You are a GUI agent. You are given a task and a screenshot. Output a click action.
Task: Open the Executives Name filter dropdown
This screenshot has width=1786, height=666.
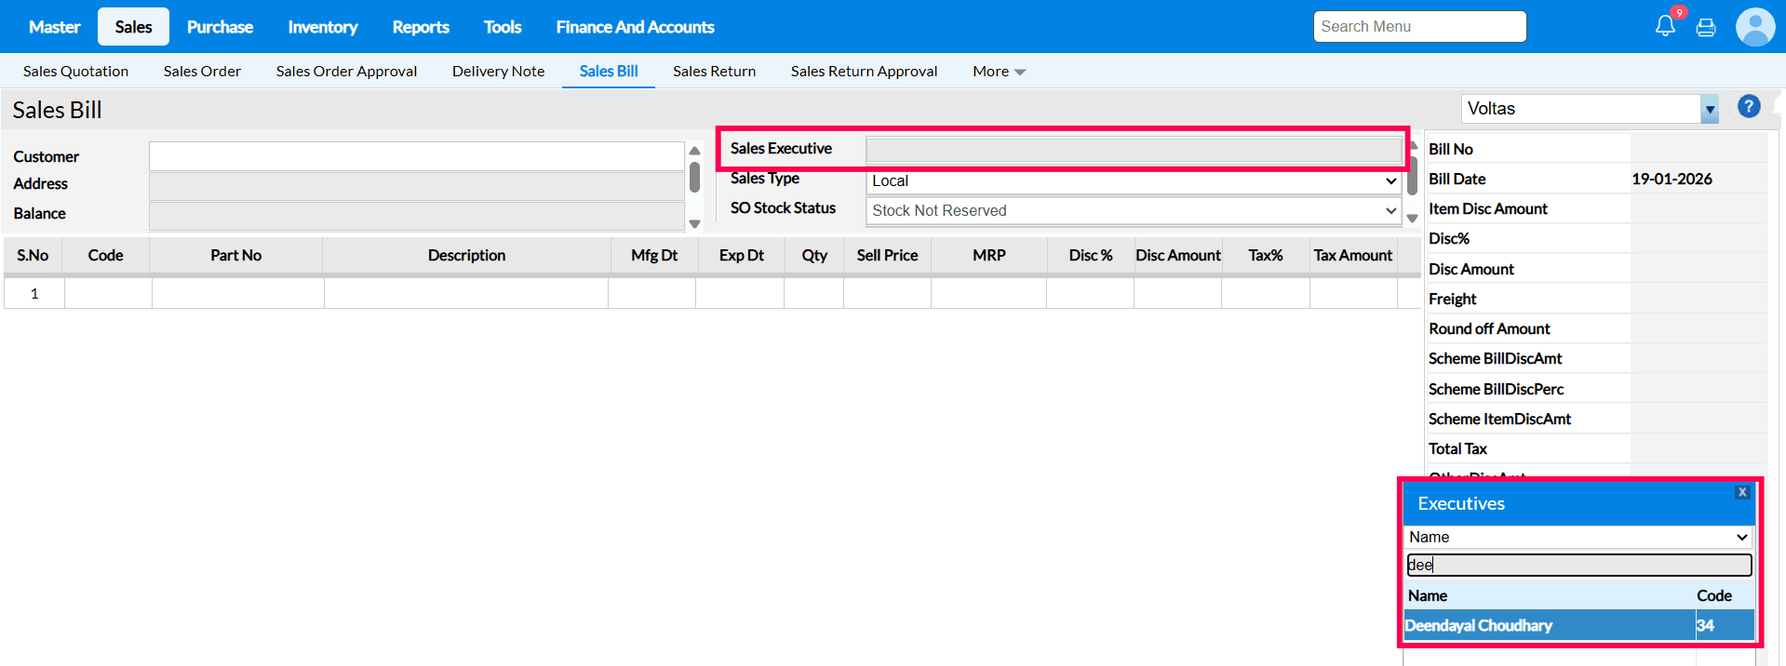tap(1578, 538)
